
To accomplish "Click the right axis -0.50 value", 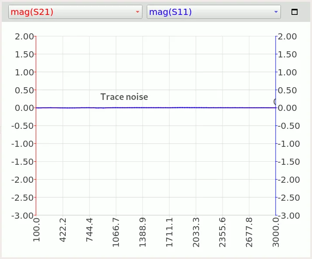I will click(289, 126).
